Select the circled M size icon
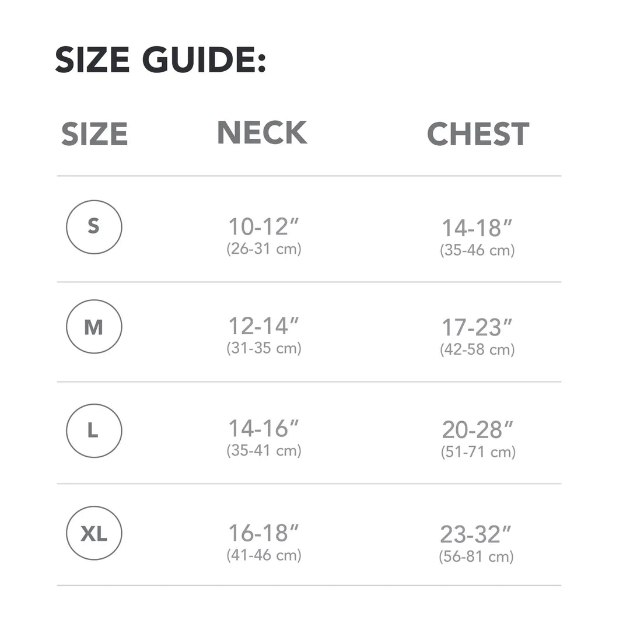The image size is (630, 630). point(94,327)
